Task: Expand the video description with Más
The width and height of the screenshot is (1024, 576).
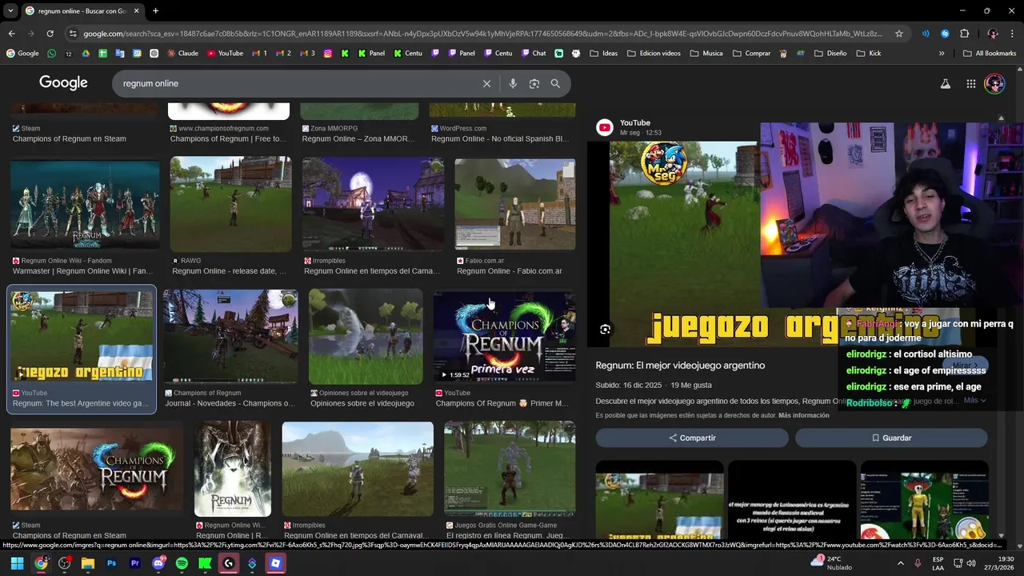Action: (974, 400)
